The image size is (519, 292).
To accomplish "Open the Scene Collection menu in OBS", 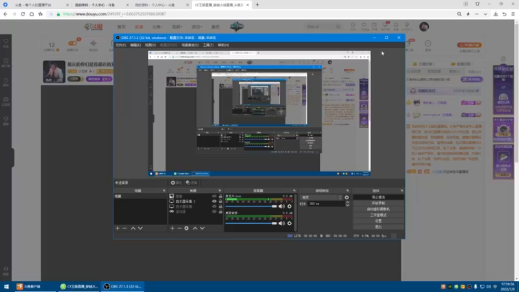I will [x=190, y=45].
